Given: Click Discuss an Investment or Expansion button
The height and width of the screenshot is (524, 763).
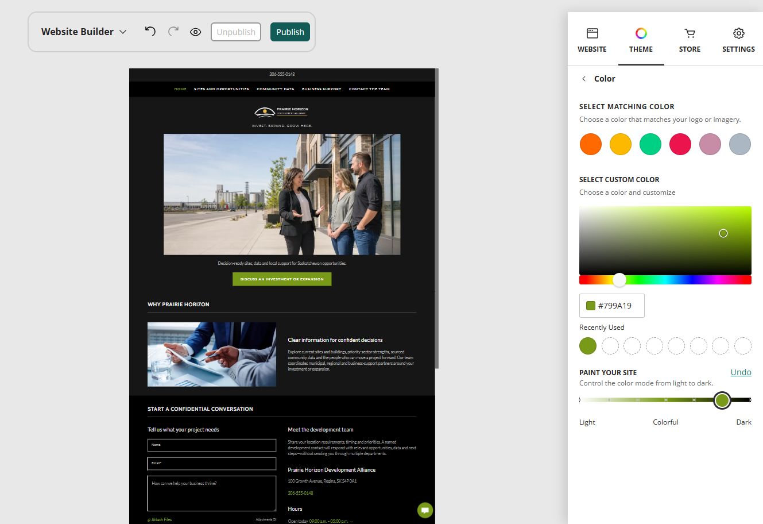Looking at the screenshot, I should coord(282,279).
